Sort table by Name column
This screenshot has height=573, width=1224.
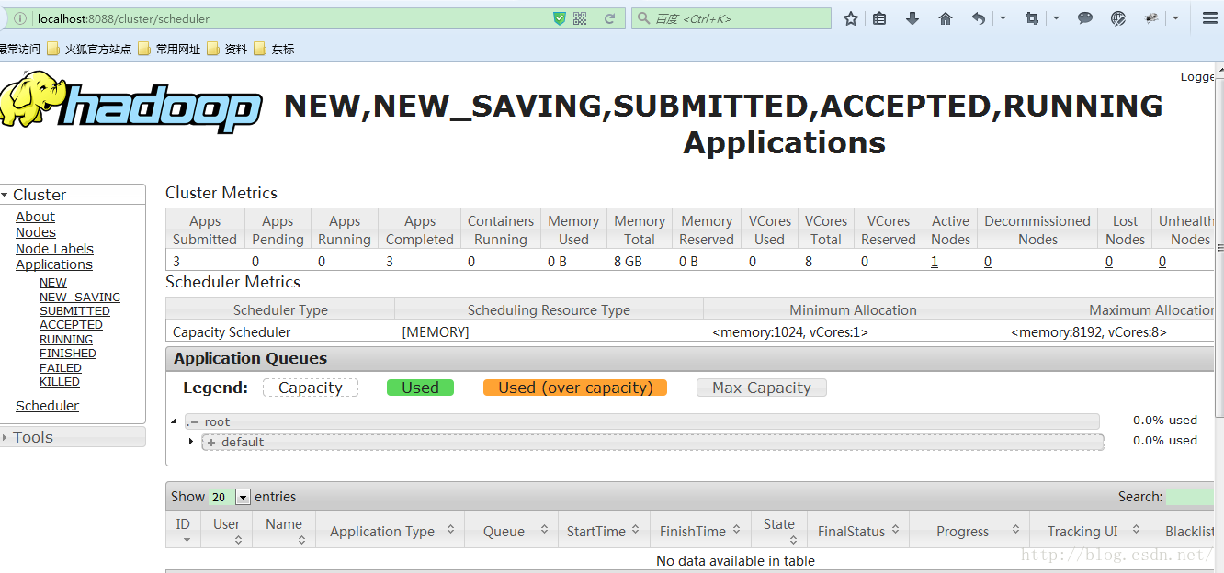pyautogui.click(x=284, y=530)
